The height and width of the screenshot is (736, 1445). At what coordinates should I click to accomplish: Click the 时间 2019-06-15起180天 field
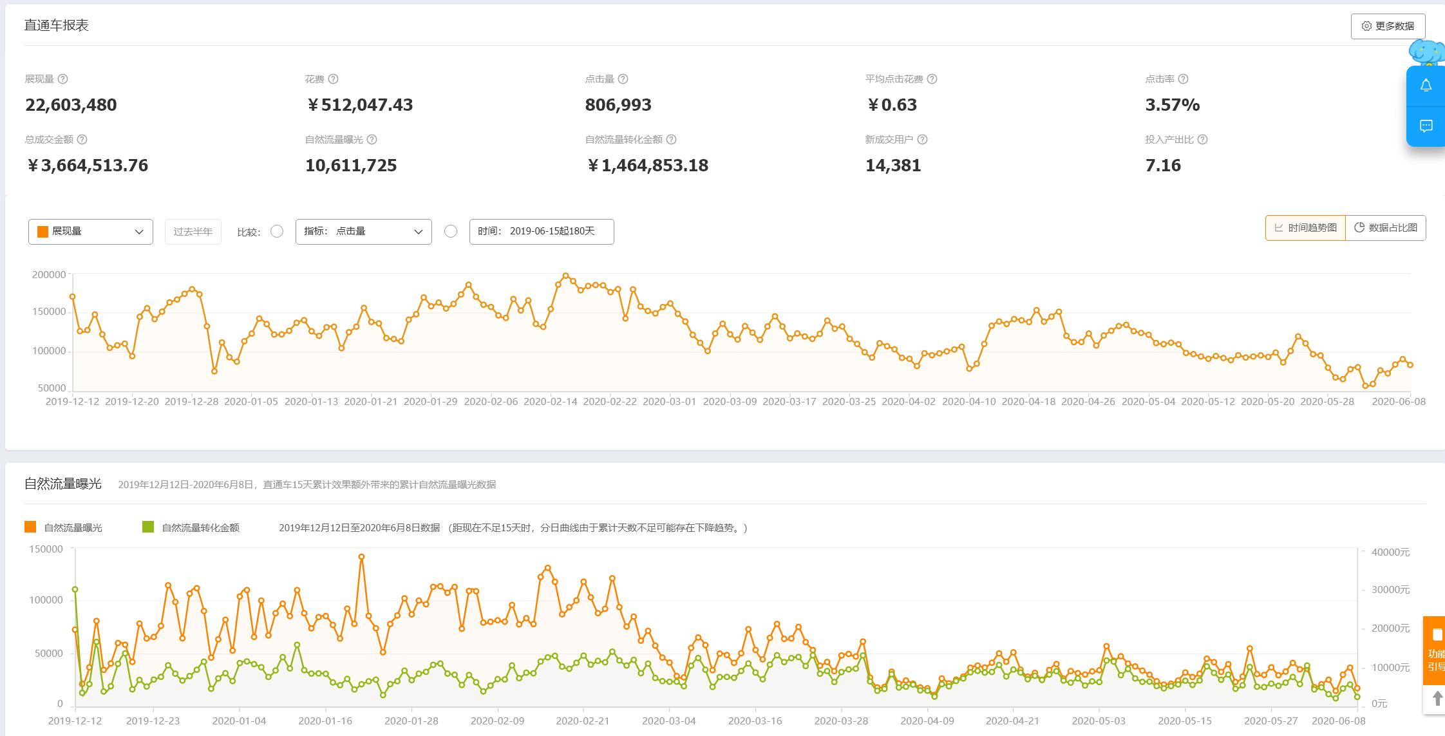tap(542, 232)
